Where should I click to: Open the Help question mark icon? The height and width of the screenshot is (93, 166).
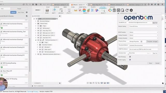tap(158, 4)
